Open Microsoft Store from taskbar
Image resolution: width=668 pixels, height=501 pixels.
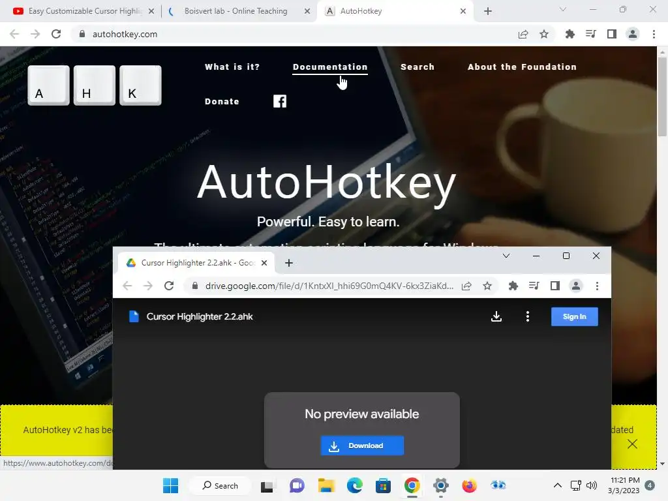383,485
